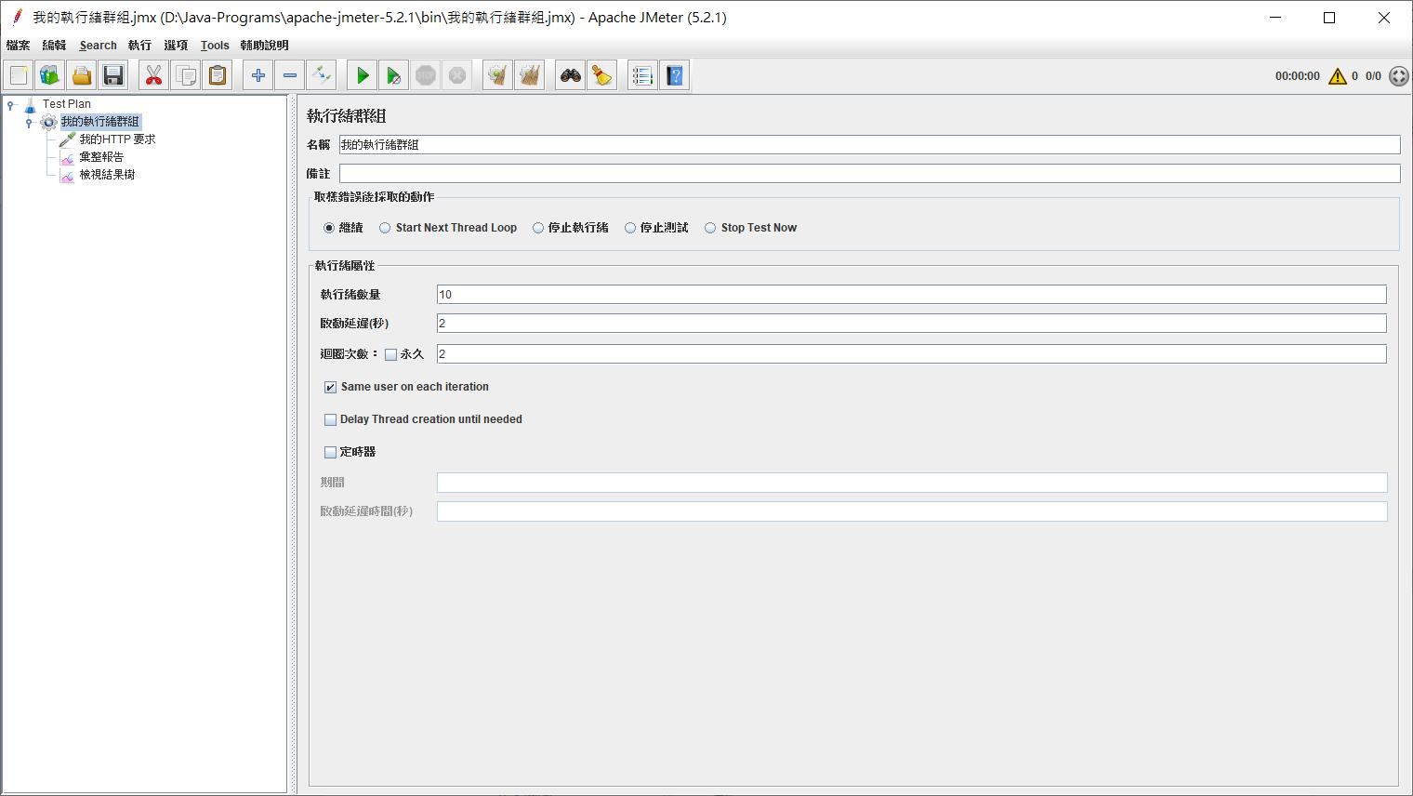Shut down threads gracefully icon
This screenshot has height=796, width=1413.
pyautogui.click(x=457, y=75)
